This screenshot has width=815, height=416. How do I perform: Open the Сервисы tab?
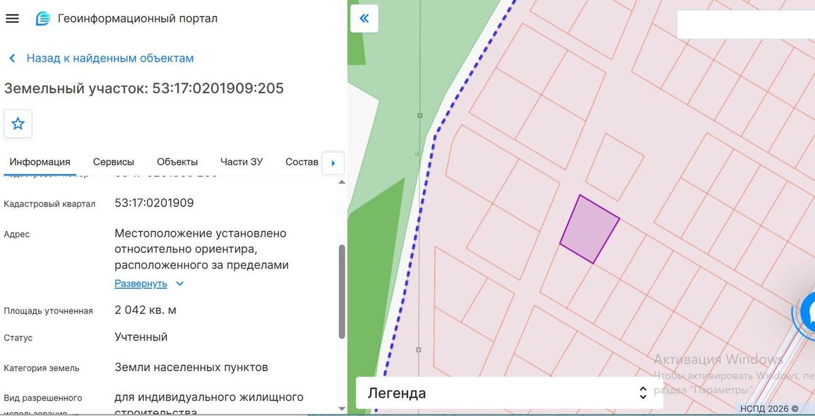(113, 162)
